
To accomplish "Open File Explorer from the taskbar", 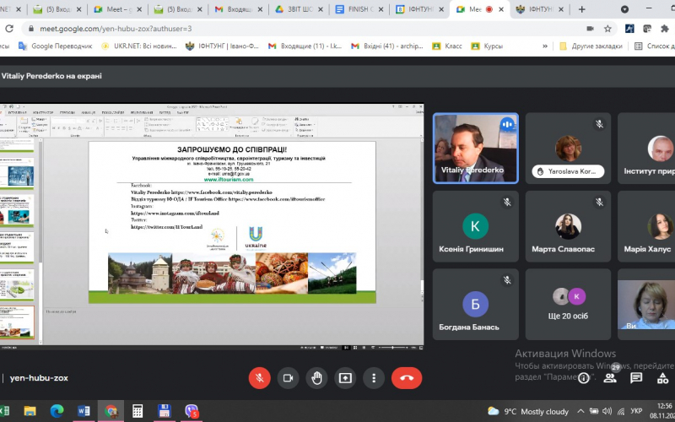I will click(30, 411).
